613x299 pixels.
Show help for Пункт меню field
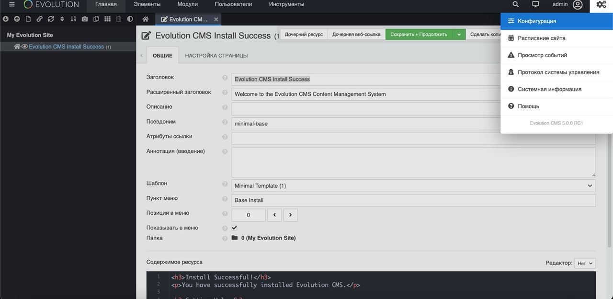(x=225, y=198)
